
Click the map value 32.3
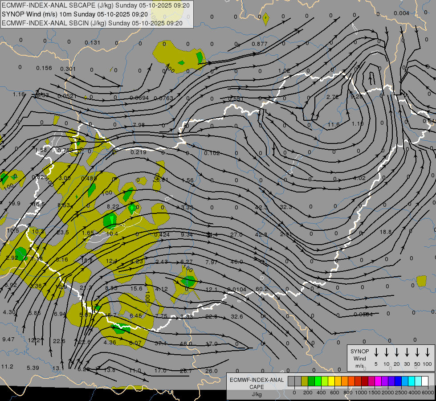(x=286, y=207)
